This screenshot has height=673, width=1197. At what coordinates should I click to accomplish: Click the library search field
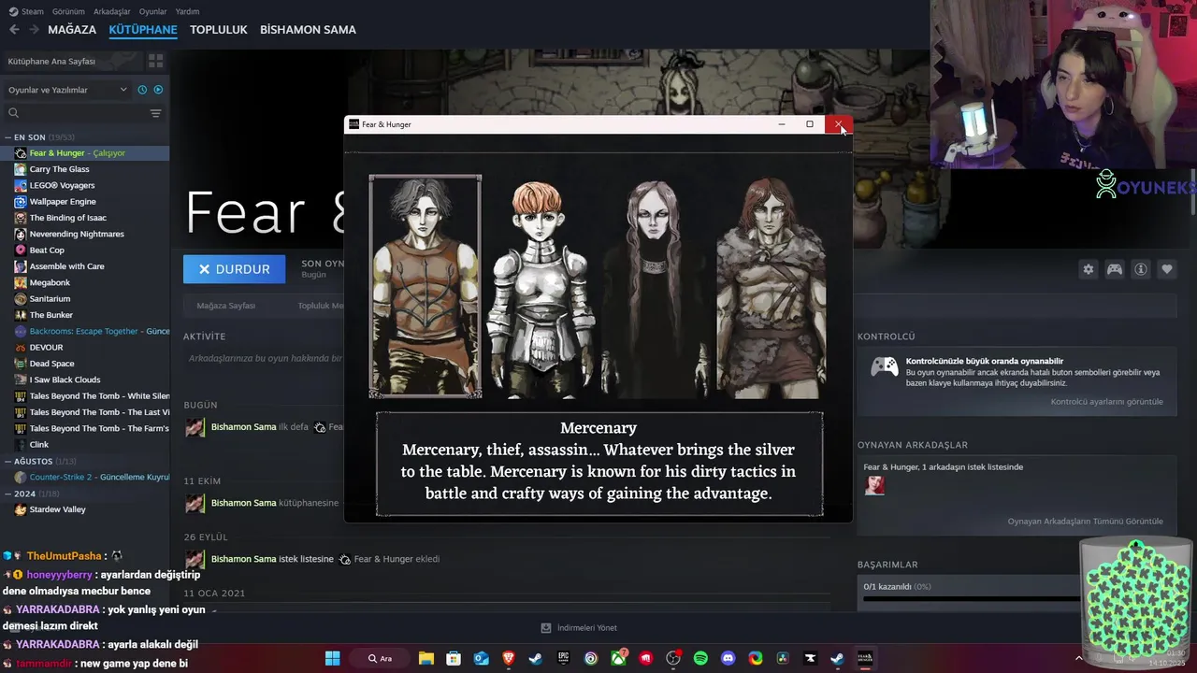75,113
